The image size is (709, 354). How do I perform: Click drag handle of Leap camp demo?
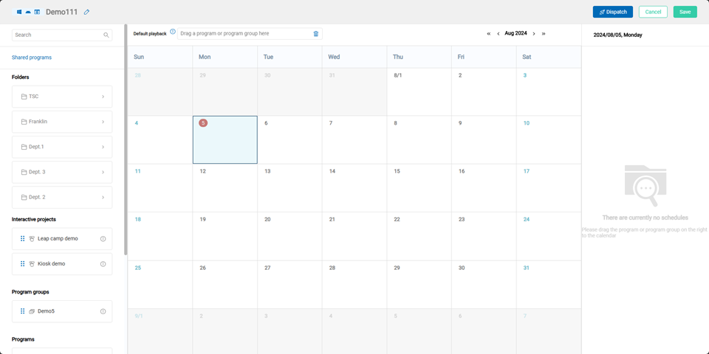(x=22, y=239)
